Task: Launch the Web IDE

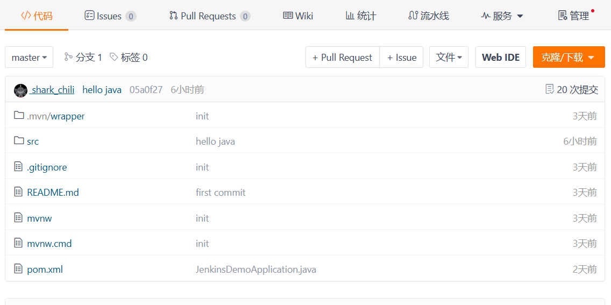Action: pos(501,57)
